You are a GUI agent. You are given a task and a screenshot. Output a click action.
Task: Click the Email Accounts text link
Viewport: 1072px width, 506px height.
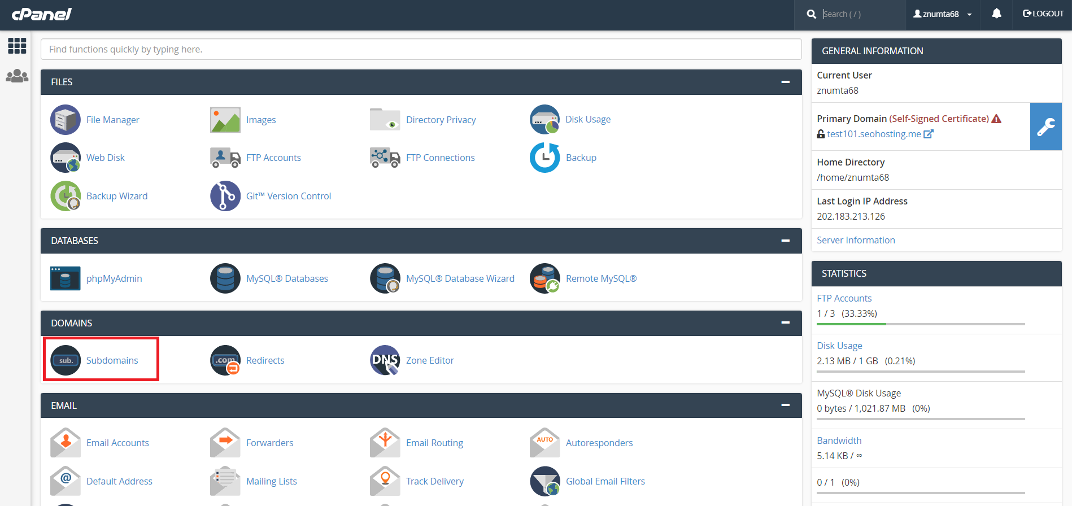pyautogui.click(x=117, y=443)
